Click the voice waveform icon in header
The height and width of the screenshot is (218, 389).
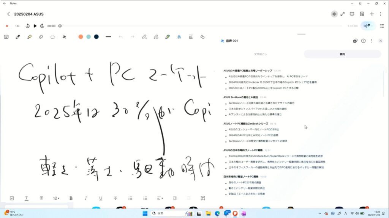tap(334, 14)
